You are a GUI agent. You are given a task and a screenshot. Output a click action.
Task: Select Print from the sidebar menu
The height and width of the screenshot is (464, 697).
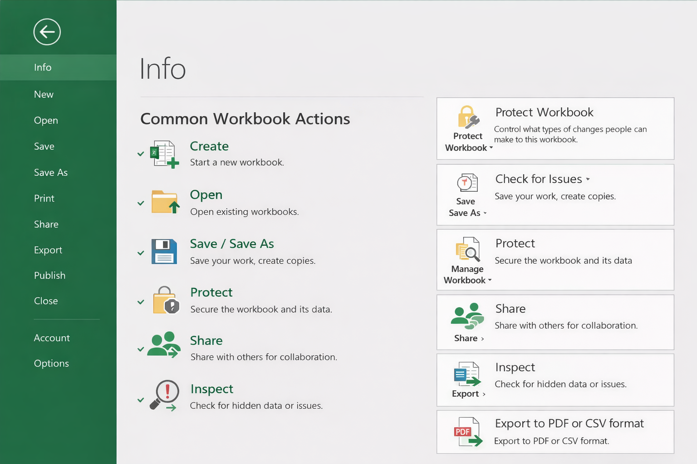pos(44,198)
